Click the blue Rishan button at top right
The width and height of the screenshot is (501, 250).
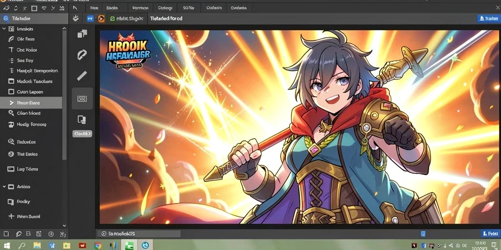point(489,19)
